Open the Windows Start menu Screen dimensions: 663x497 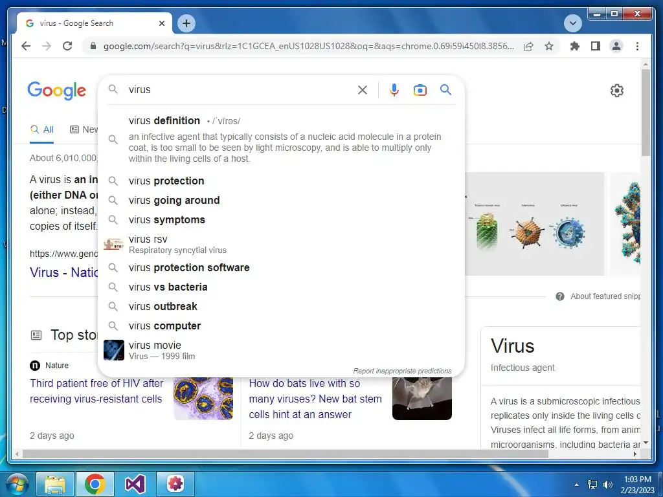point(17,484)
